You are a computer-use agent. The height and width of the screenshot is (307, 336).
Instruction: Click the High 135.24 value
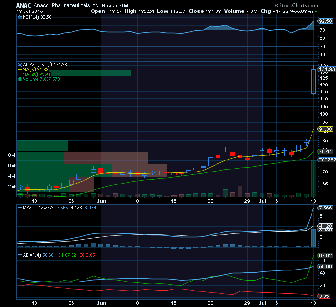click(140, 12)
